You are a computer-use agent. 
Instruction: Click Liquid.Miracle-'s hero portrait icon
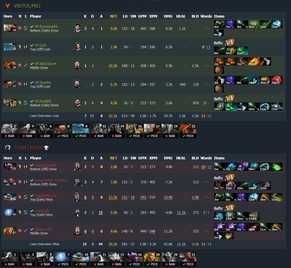[10, 197]
